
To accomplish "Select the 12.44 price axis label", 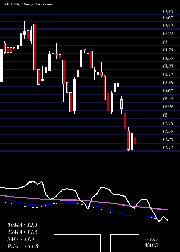I will 168,99.
